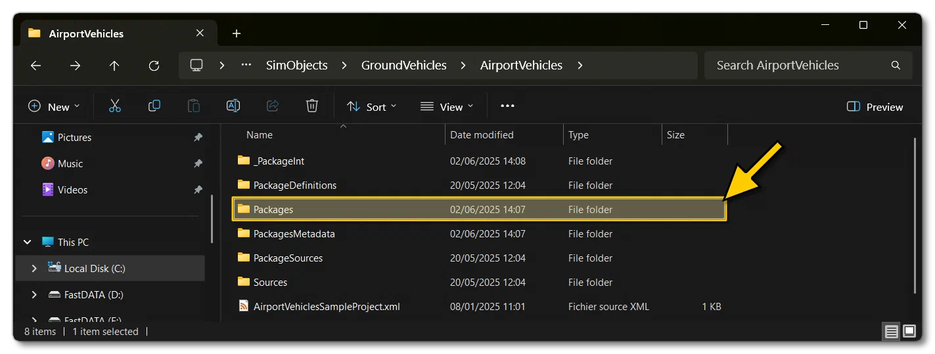
Task: Unpin Music from quick access
Action: pos(198,164)
